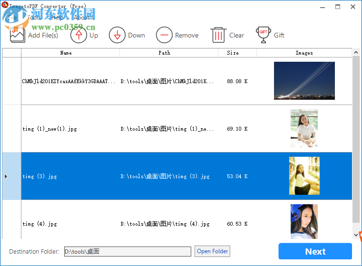Select the timg (1)_new(1).jpg name cell

click(x=70, y=129)
